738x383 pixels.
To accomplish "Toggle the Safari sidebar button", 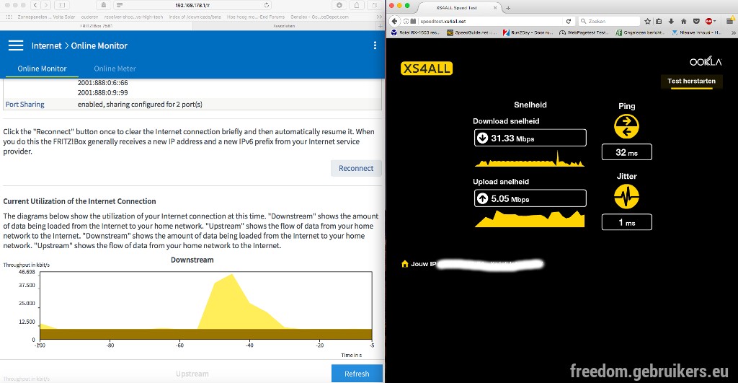I will tap(62, 5).
